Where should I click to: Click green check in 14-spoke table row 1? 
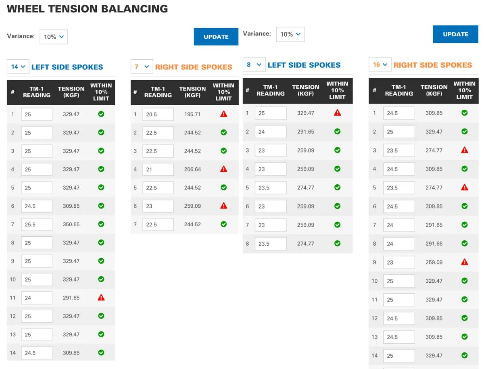(101, 114)
